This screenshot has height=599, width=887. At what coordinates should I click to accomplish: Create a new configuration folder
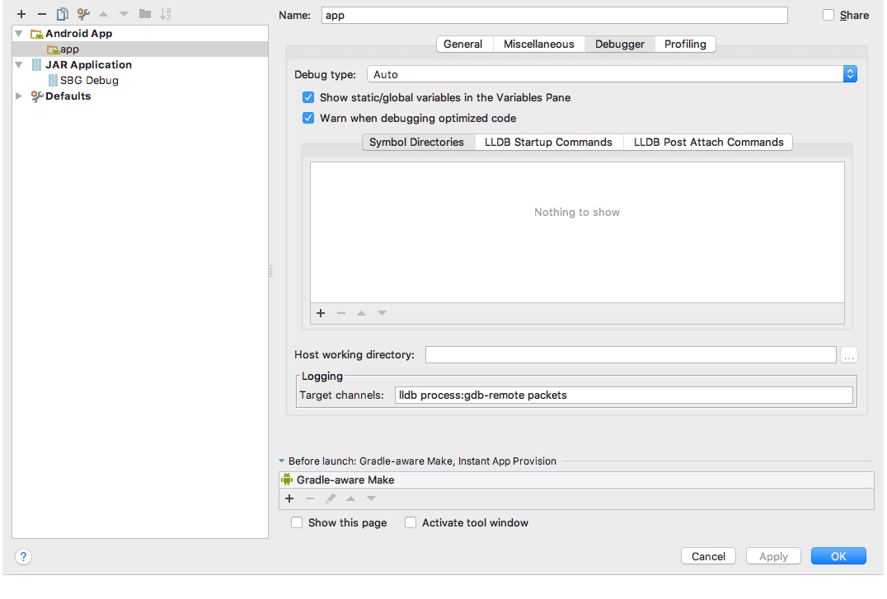pos(145,14)
